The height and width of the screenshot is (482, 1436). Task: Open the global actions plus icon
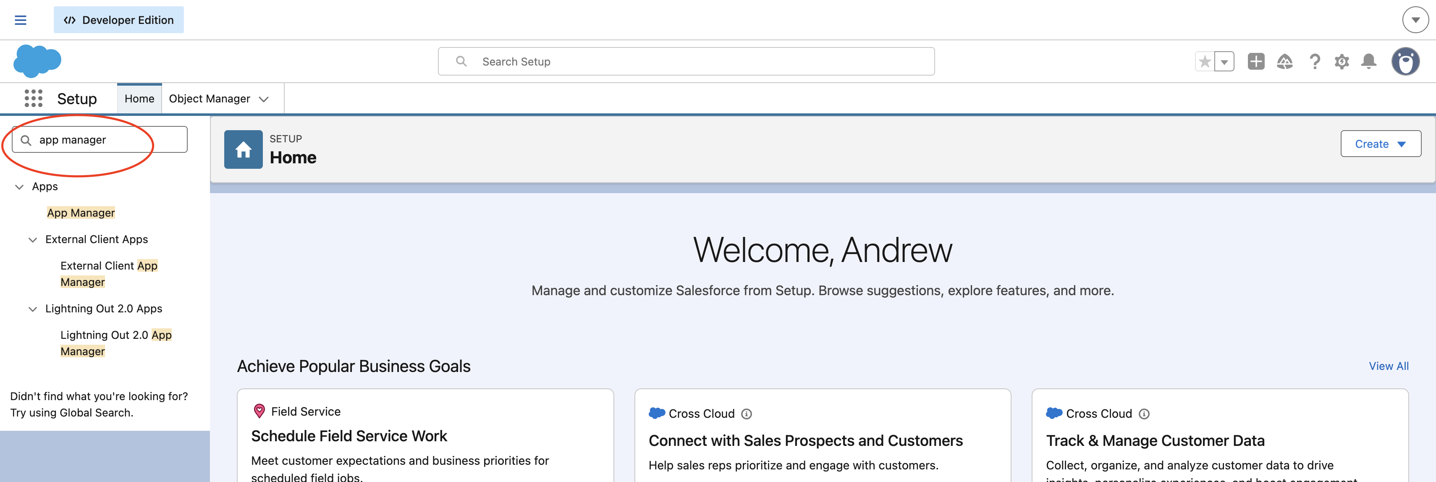tap(1256, 61)
